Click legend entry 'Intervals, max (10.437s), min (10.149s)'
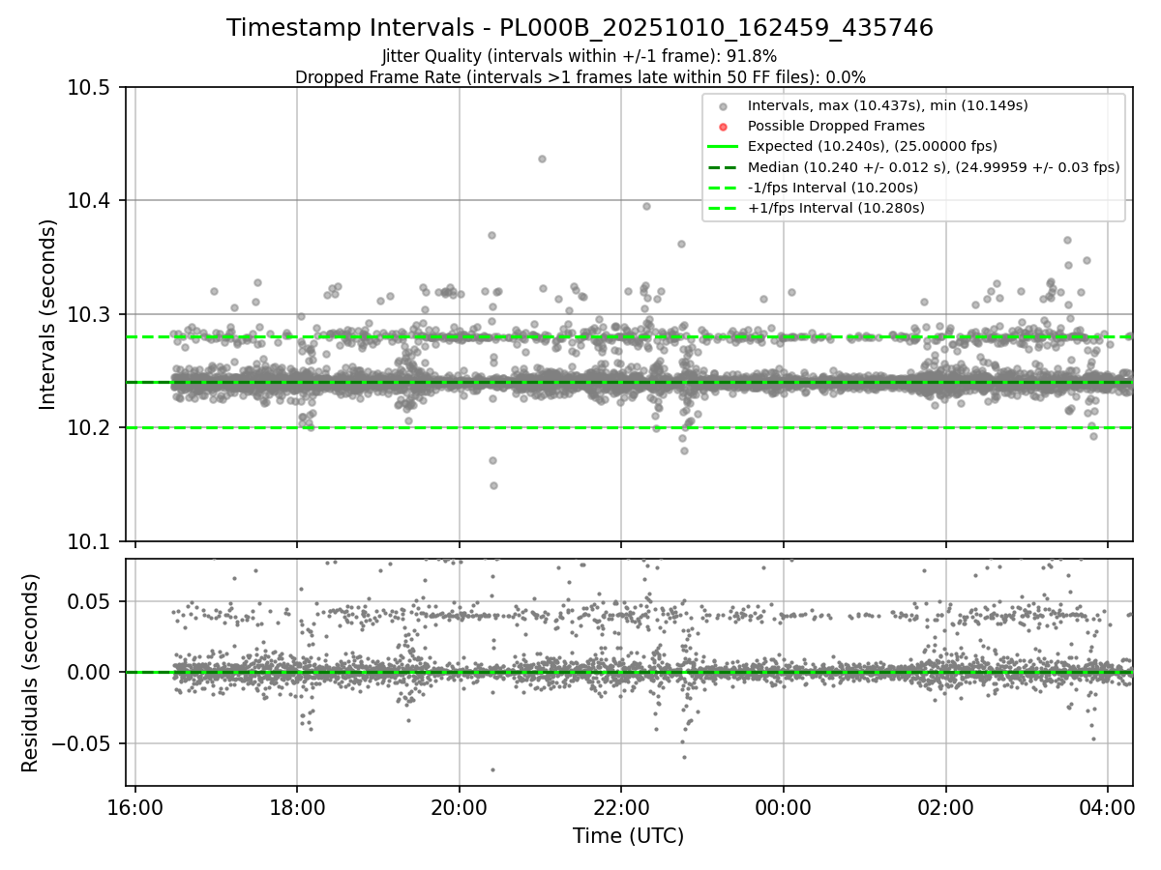Screen dimensions: 1161x870 (887, 104)
